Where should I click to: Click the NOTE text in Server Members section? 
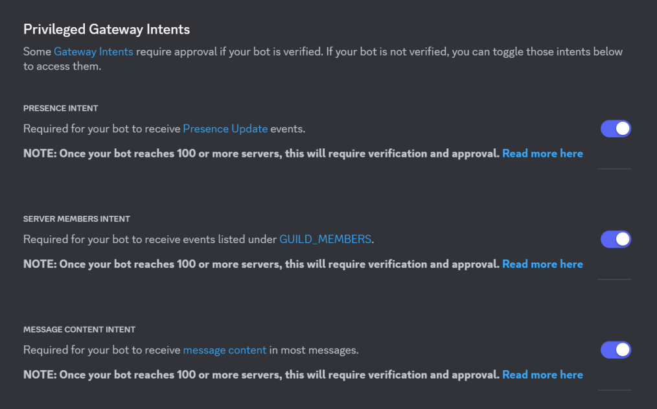pyautogui.click(x=262, y=264)
